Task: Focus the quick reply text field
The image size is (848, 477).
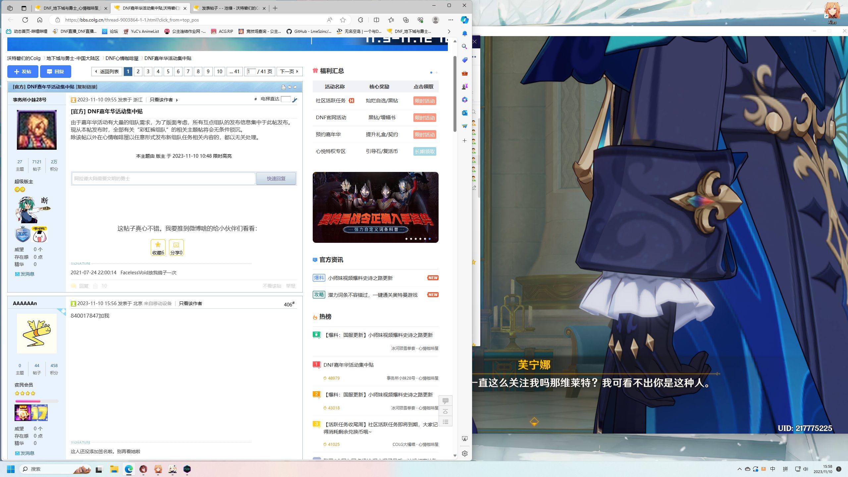Action: click(x=164, y=179)
